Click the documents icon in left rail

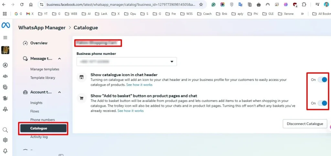point(5,87)
